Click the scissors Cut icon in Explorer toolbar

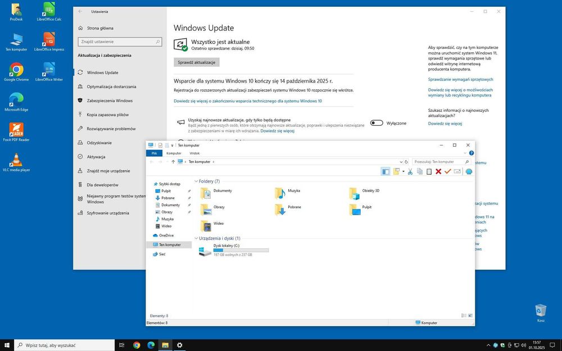[410, 171]
